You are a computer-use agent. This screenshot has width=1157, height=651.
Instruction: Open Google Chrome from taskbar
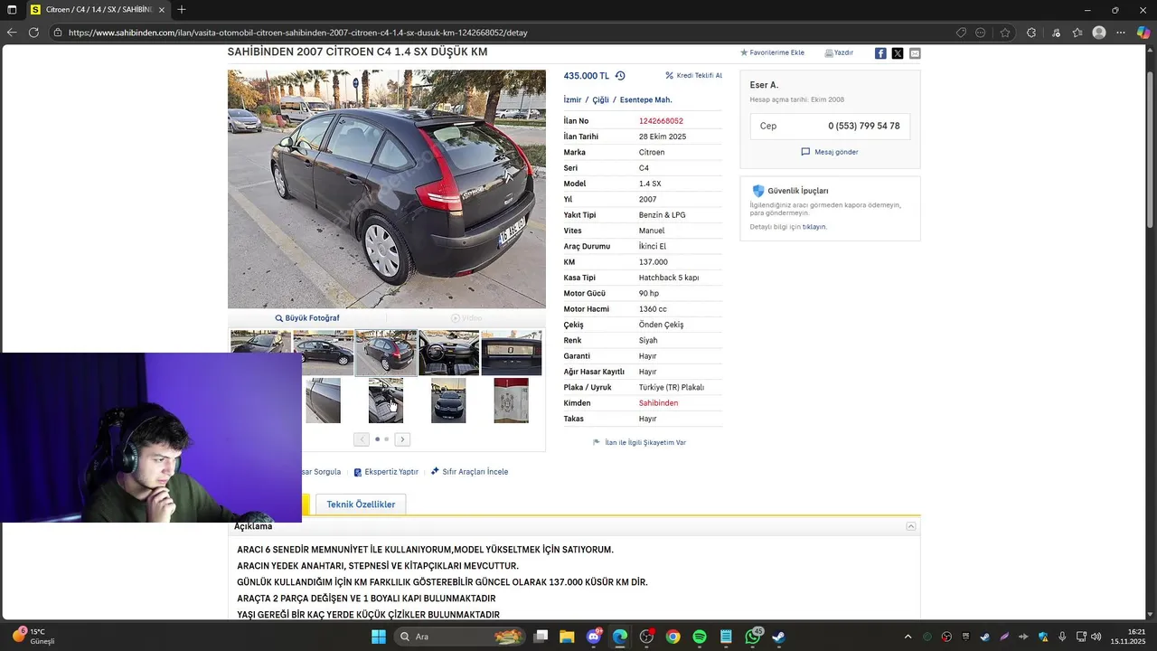(x=673, y=637)
